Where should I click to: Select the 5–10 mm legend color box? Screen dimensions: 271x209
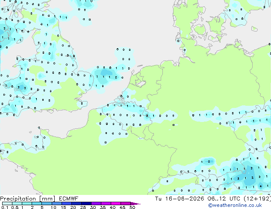tap(47, 203)
